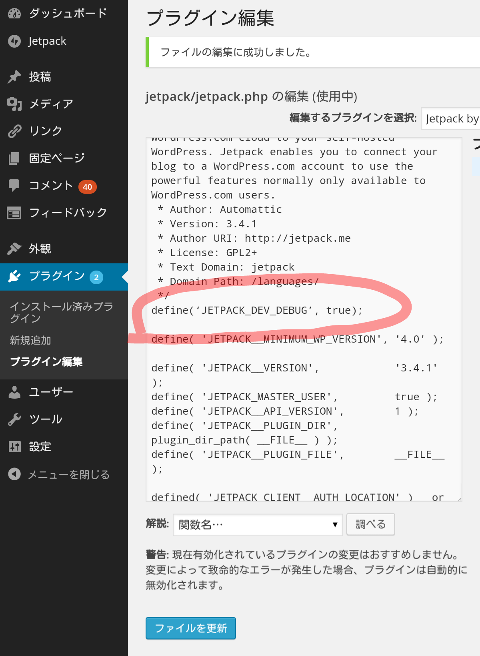The height and width of the screenshot is (656, 480).
Task: Click the JETPACK_MASTER_USER define line
Action: 294,397
